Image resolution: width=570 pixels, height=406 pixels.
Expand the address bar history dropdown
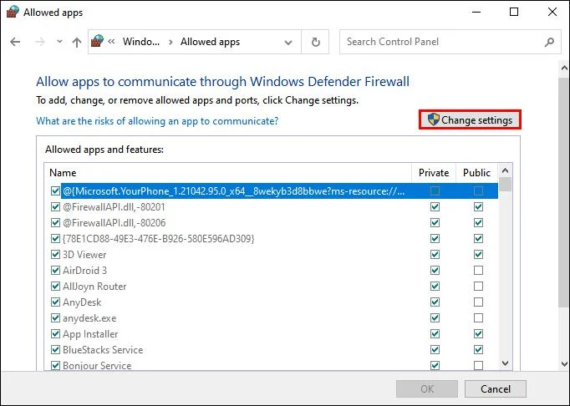288,43
